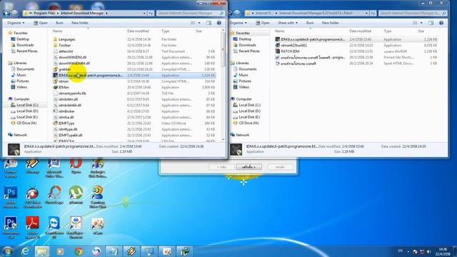Select the defexclist text document
The image size is (457, 257).
[x=66, y=51]
